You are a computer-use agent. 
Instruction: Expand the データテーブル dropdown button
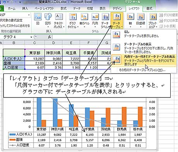coord(117,20)
